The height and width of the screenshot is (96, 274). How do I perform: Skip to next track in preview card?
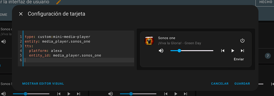(242, 51)
